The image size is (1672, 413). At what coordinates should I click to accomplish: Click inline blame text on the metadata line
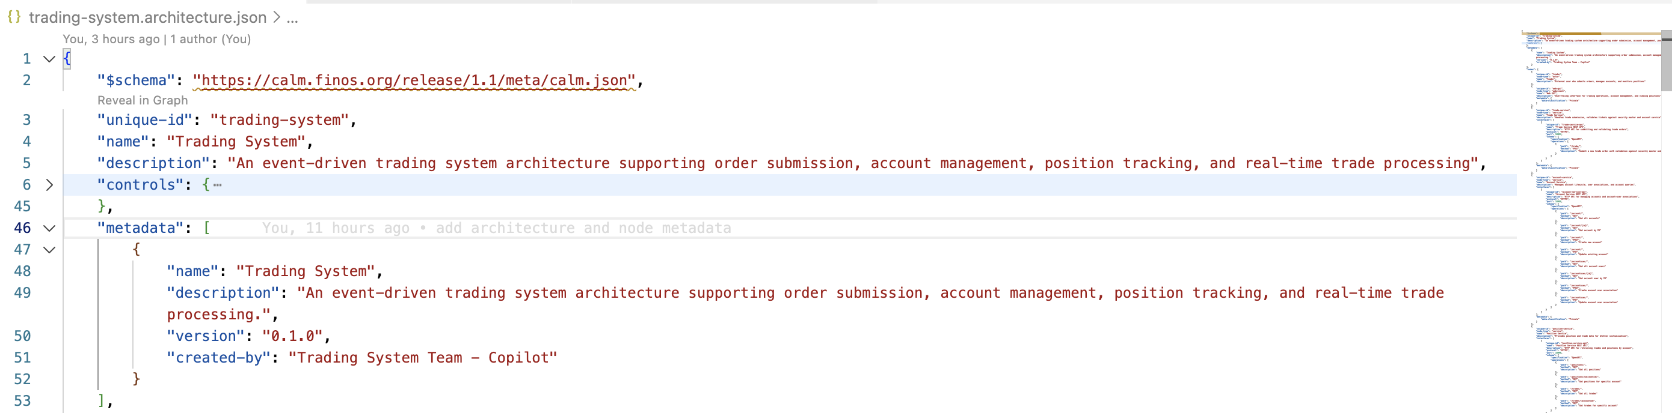click(497, 228)
